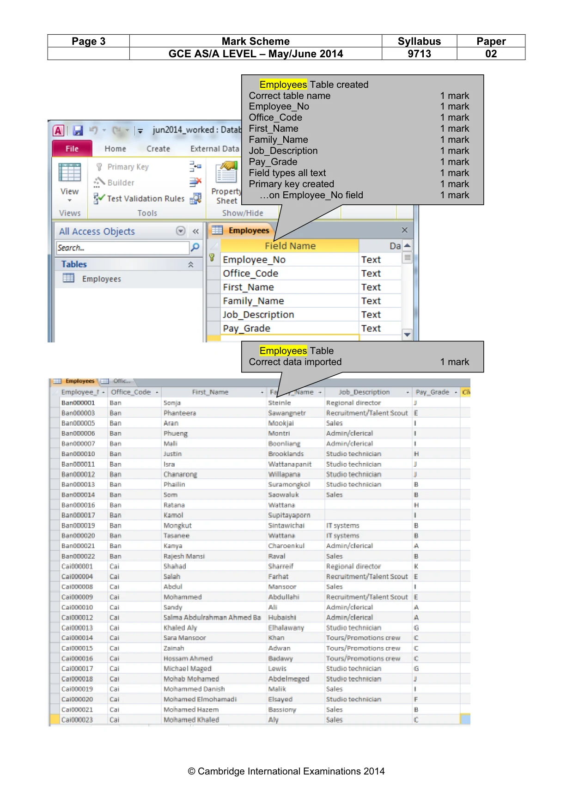Image resolution: width=573 pixels, height=811 pixels.
Task: Click the Access application icon in title bar
Action: tap(58, 131)
